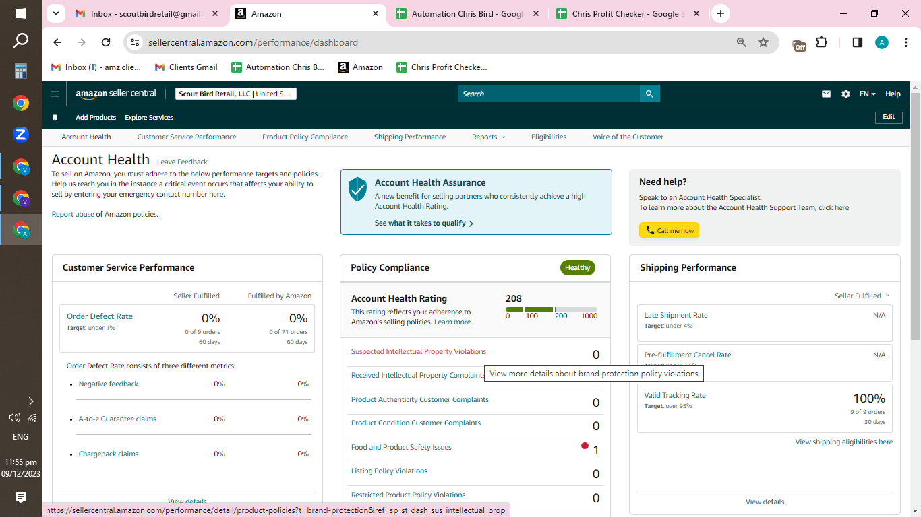Screen dimensions: 921x517
Task: Switch to the Chris Profit Checker tab
Action: pyautogui.click(x=627, y=13)
